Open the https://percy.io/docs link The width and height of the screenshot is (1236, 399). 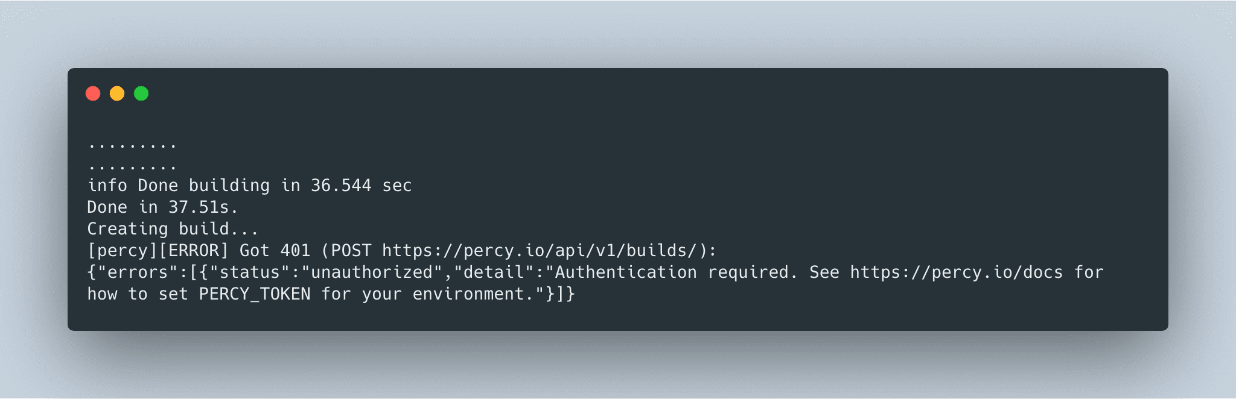pos(957,272)
